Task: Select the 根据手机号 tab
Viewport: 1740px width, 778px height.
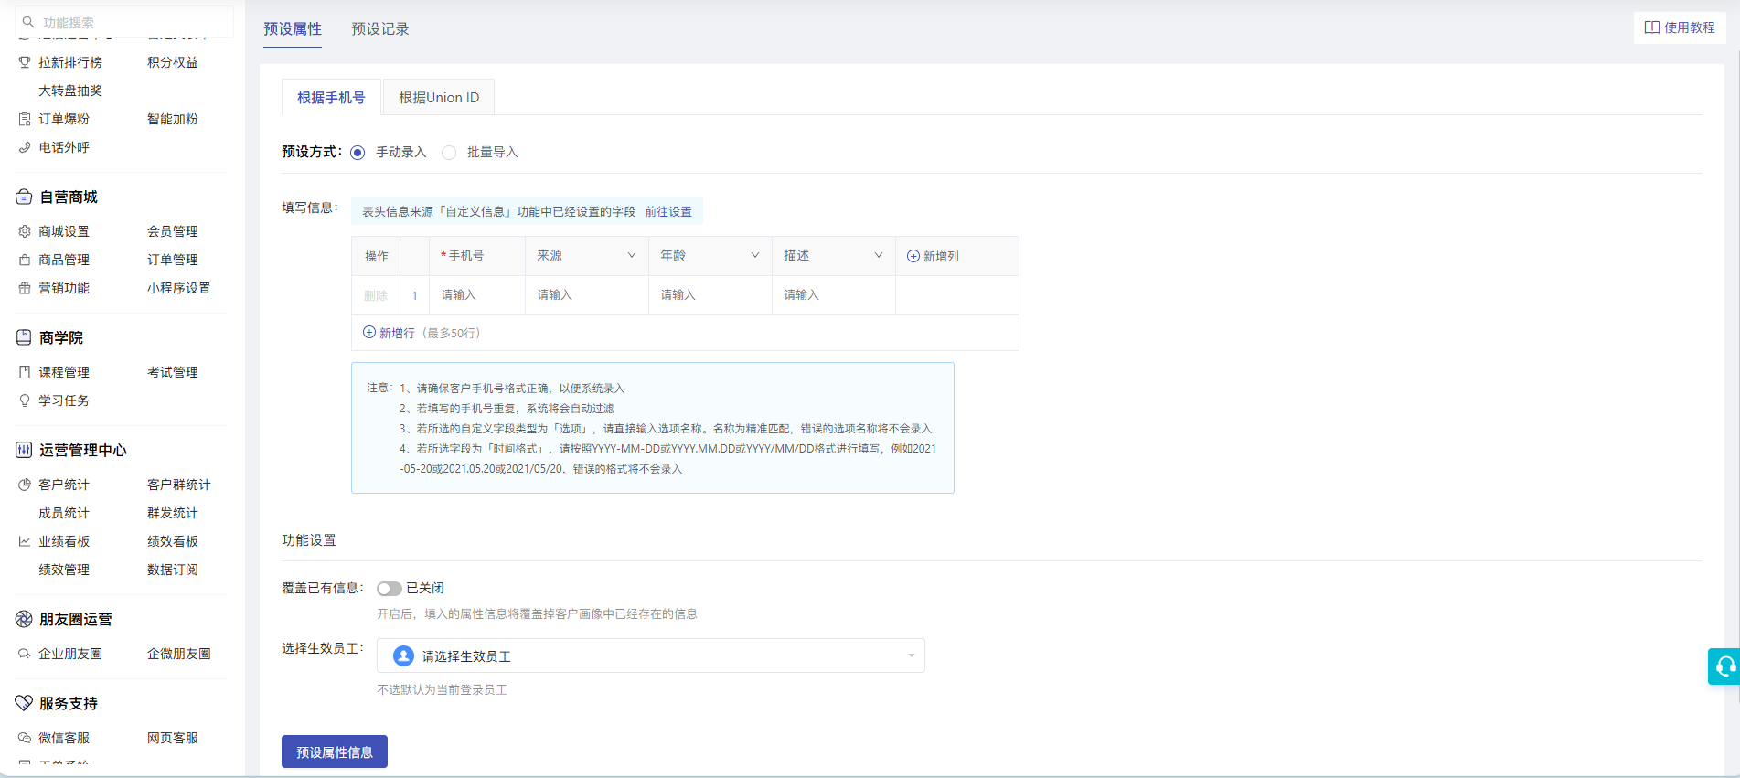Action: 331,98
